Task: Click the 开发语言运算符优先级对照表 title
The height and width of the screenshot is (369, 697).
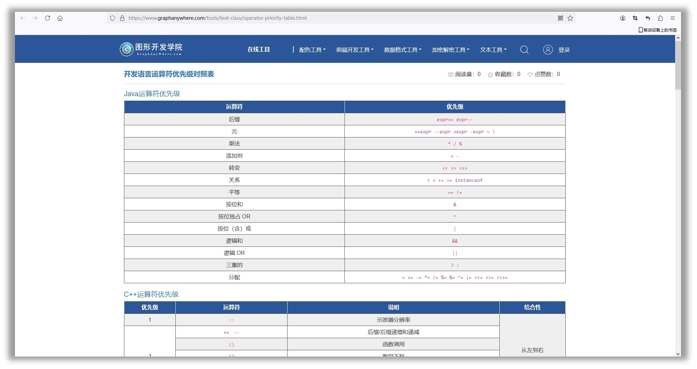Action: [x=169, y=74]
